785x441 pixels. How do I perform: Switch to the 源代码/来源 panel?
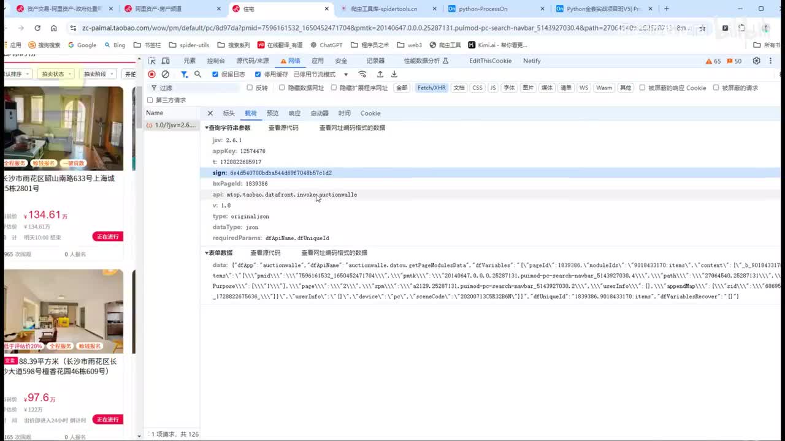(x=253, y=61)
